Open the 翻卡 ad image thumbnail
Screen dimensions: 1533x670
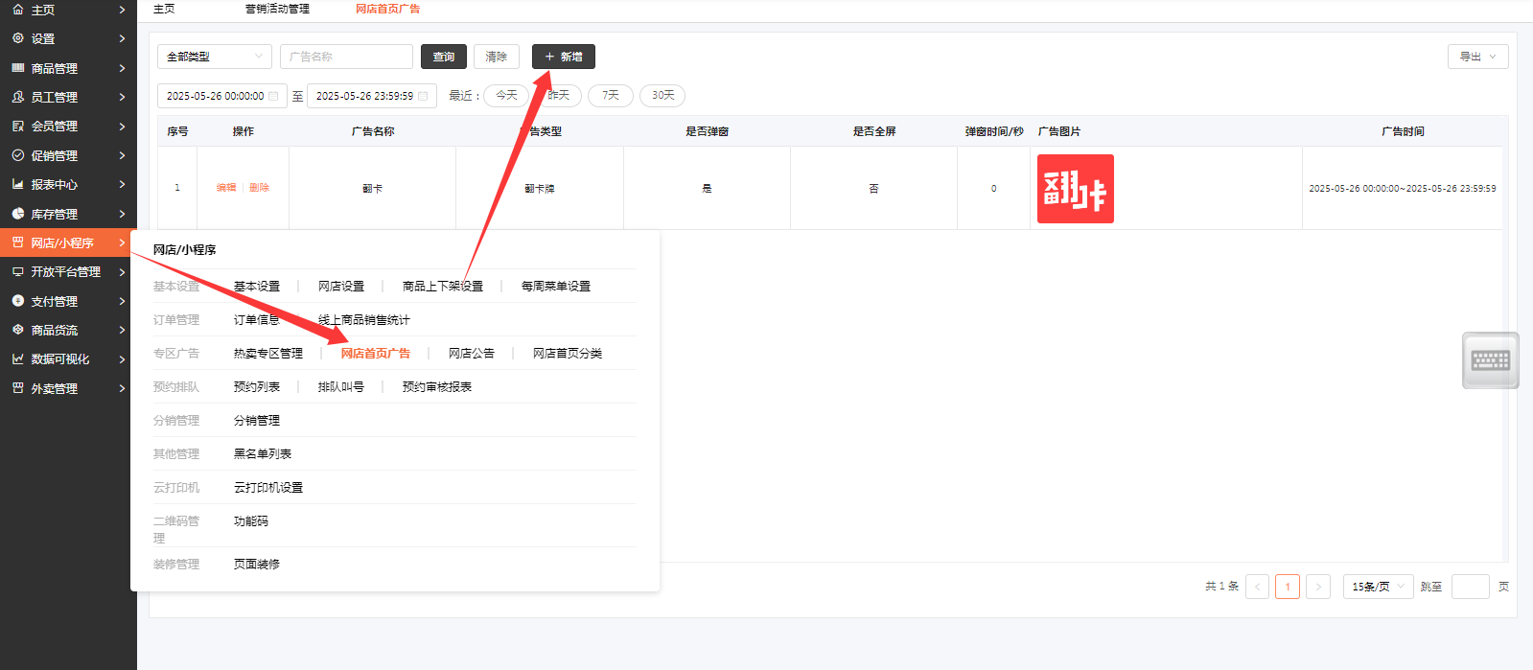tap(1075, 189)
